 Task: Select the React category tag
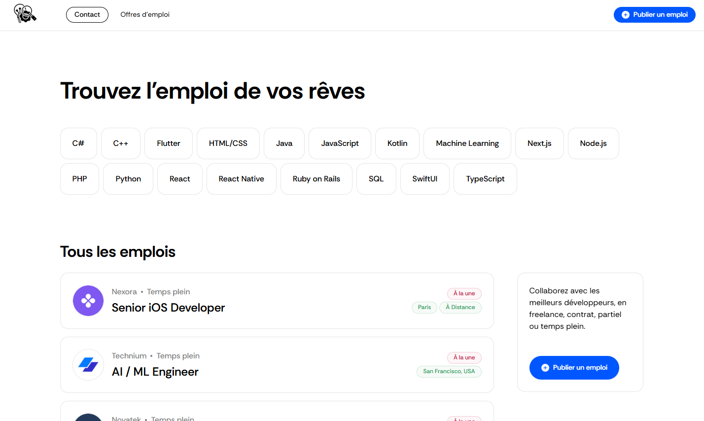[180, 179]
